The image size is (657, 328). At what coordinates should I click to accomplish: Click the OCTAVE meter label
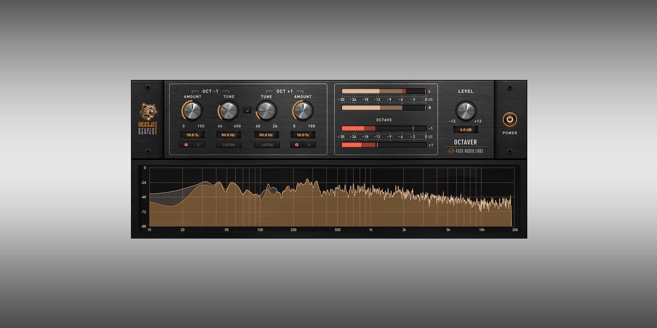click(384, 120)
